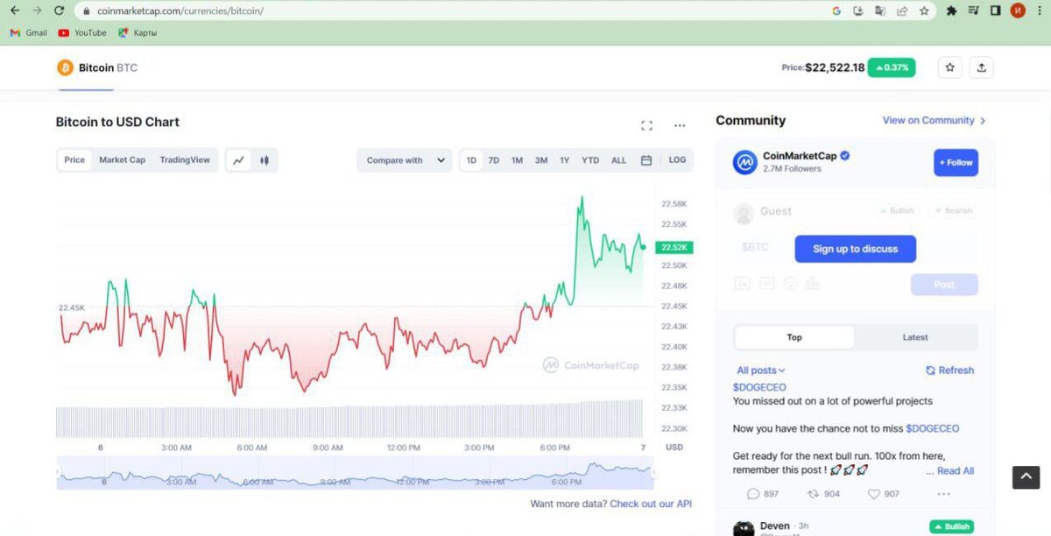Click the 0.37% price change badge
Viewport: 1051px width, 536px height.
coord(892,67)
